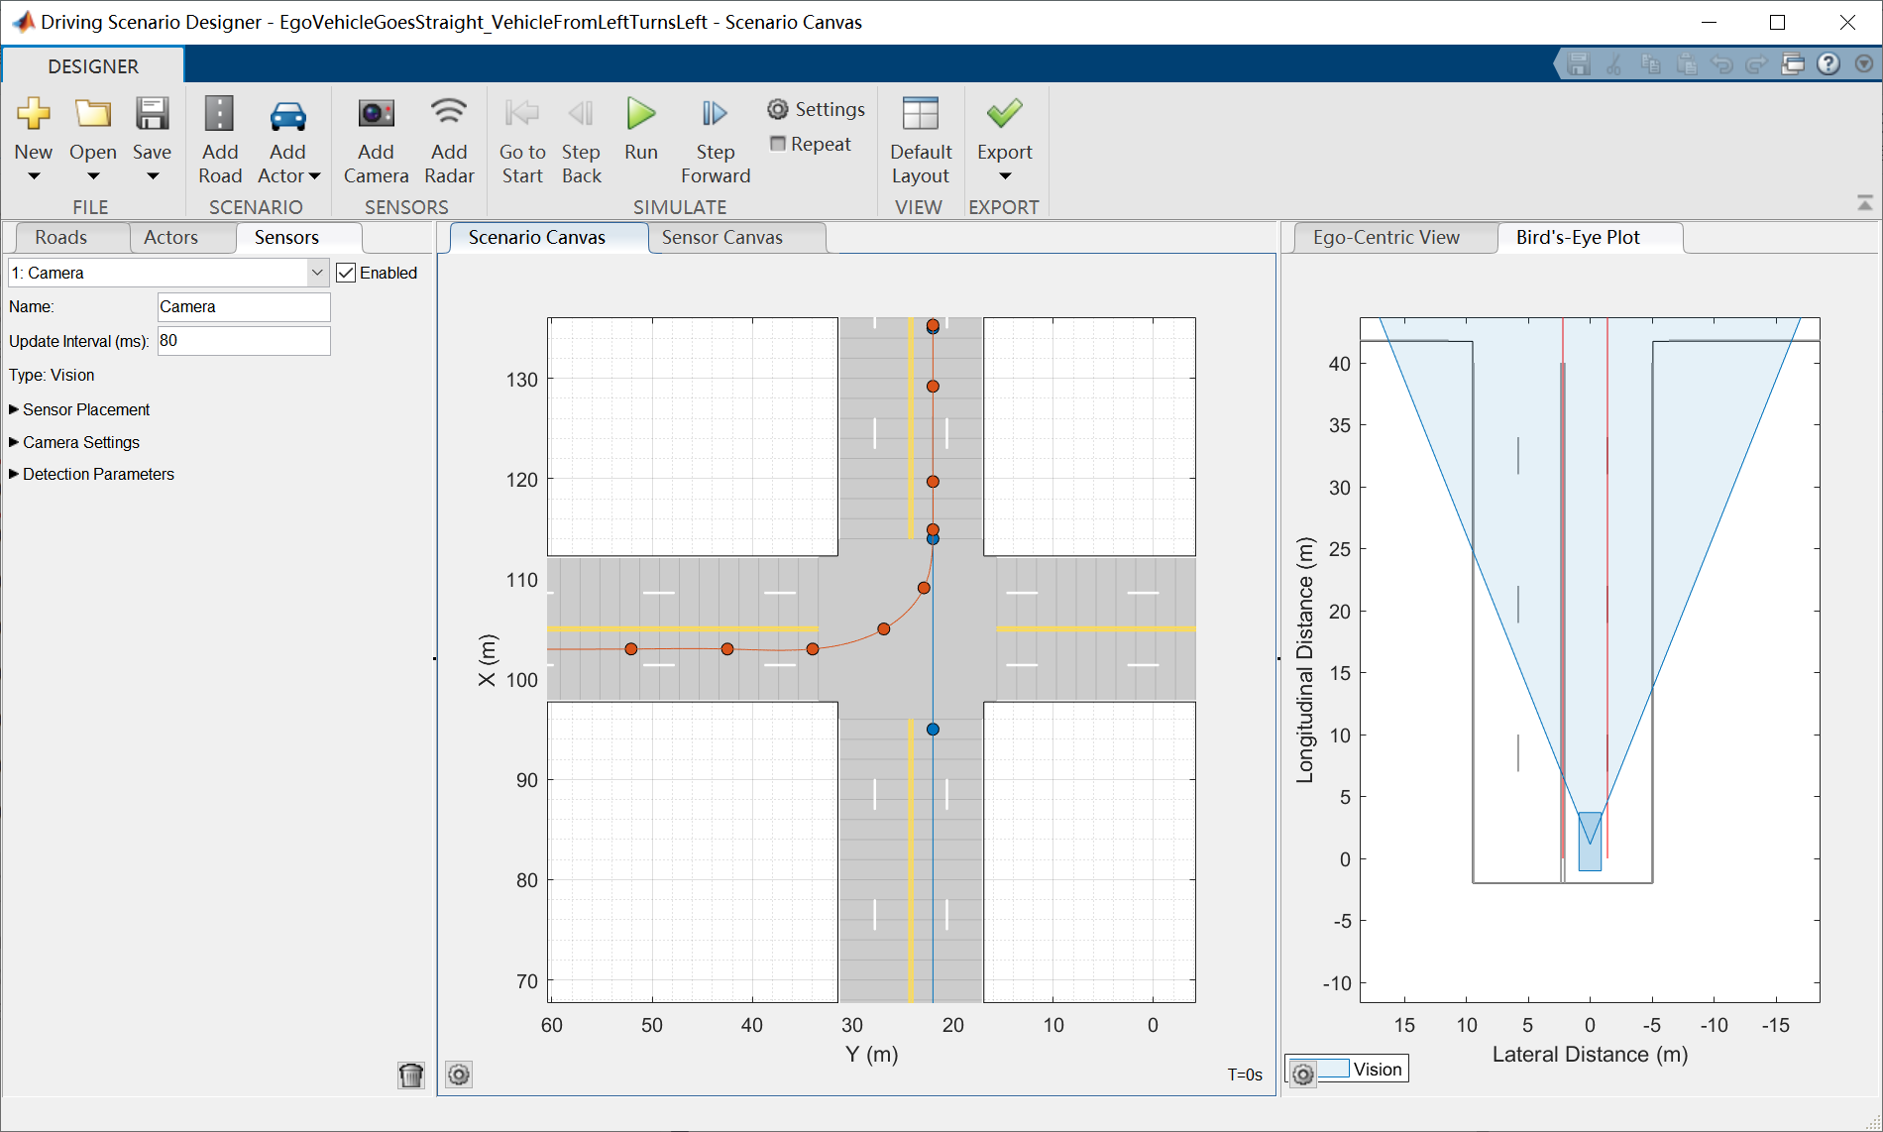This screenshot has height=1132, width=1883.
Task: Click Step Forward simulation control
Action: [x=715, y=113]
